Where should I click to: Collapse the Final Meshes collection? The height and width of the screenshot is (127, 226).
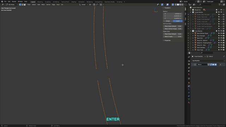click(x=191, y=31)
